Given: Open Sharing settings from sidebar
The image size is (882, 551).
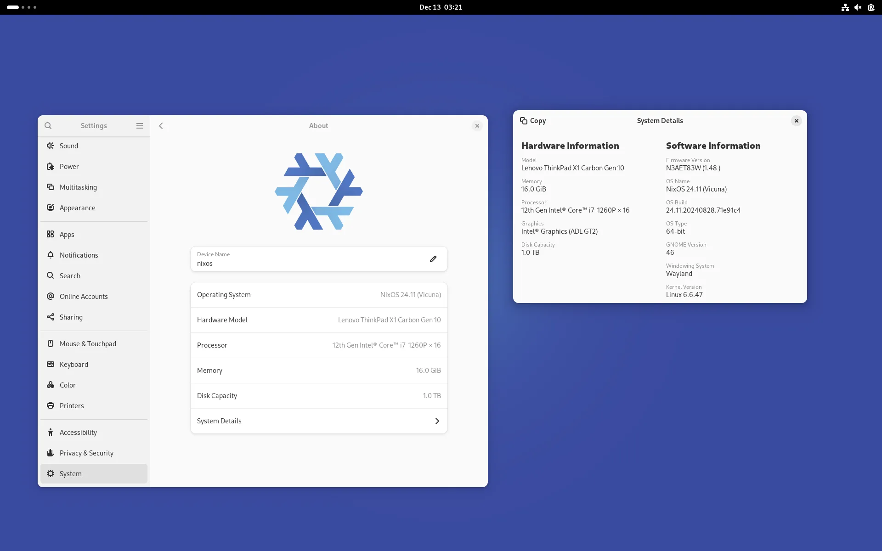Looking at the screenshot, I should 94,317.
